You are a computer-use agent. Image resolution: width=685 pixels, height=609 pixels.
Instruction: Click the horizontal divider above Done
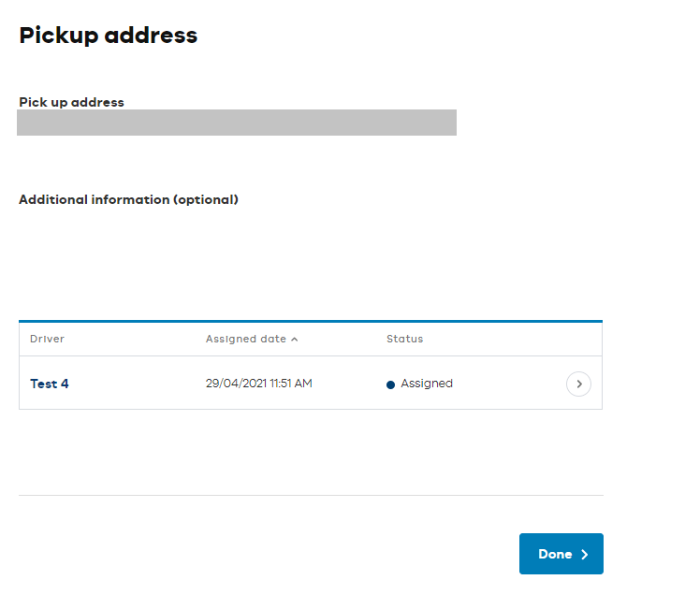coord(311,495)
